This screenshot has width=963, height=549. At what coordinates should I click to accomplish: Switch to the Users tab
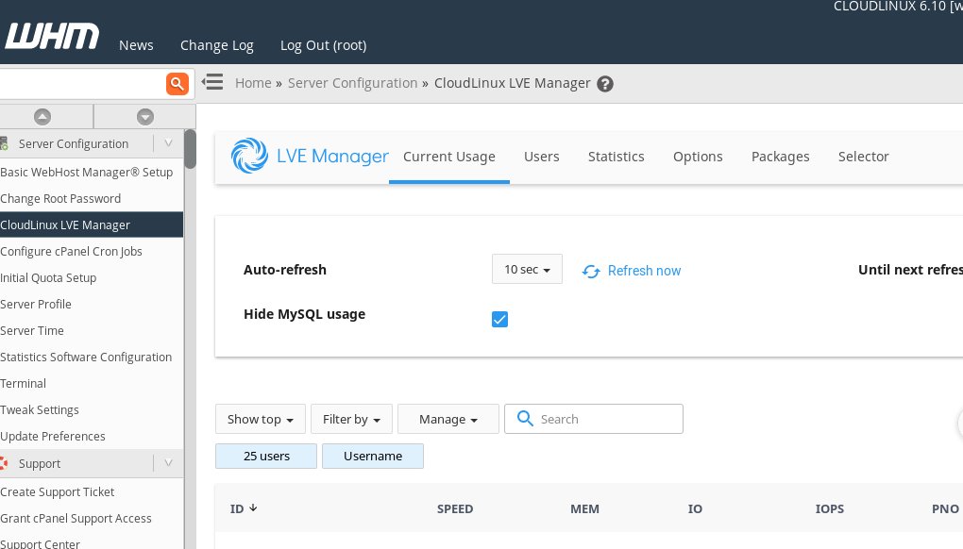(542, 157)
